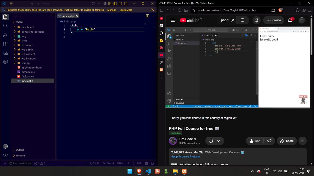Close the index.php editor tab
The image size is (314, 176).
(x=77, y=16)
